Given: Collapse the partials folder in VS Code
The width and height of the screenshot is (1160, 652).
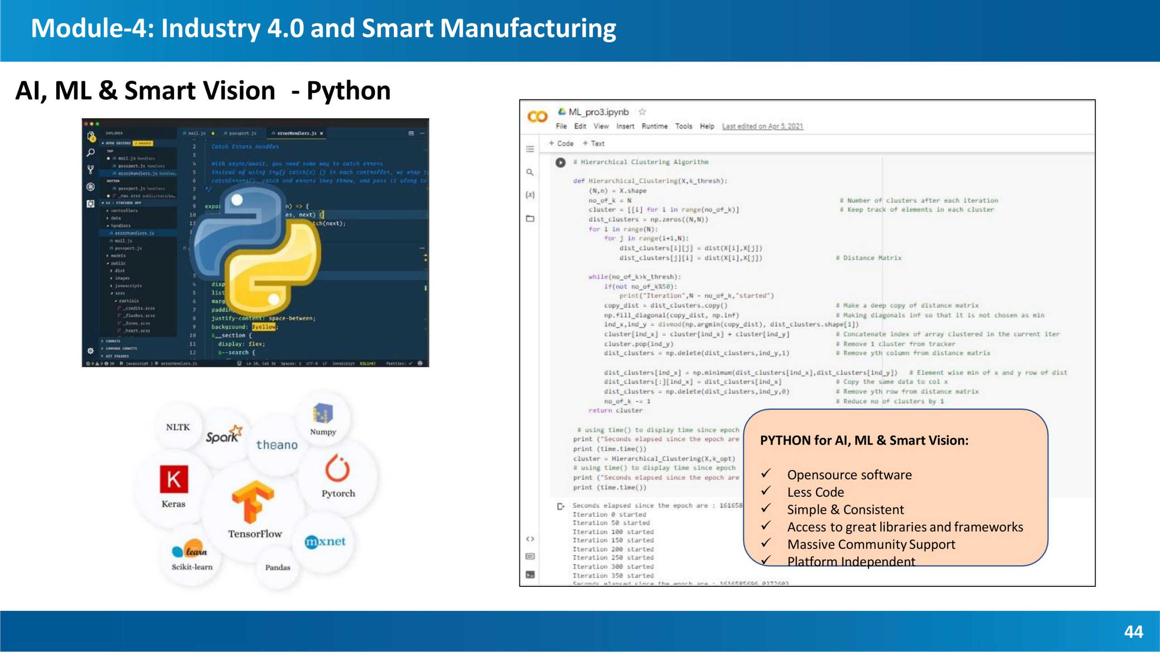Looking at the screenshot, I should click(x=127, y=301).
